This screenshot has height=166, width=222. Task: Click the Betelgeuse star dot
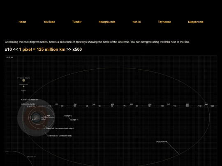[24, 86]
